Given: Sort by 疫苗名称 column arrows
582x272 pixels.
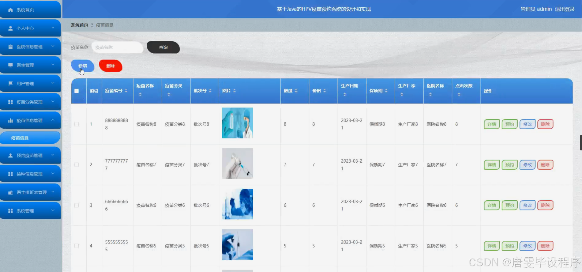Looking at the screenshot, I should coord(140,94).
